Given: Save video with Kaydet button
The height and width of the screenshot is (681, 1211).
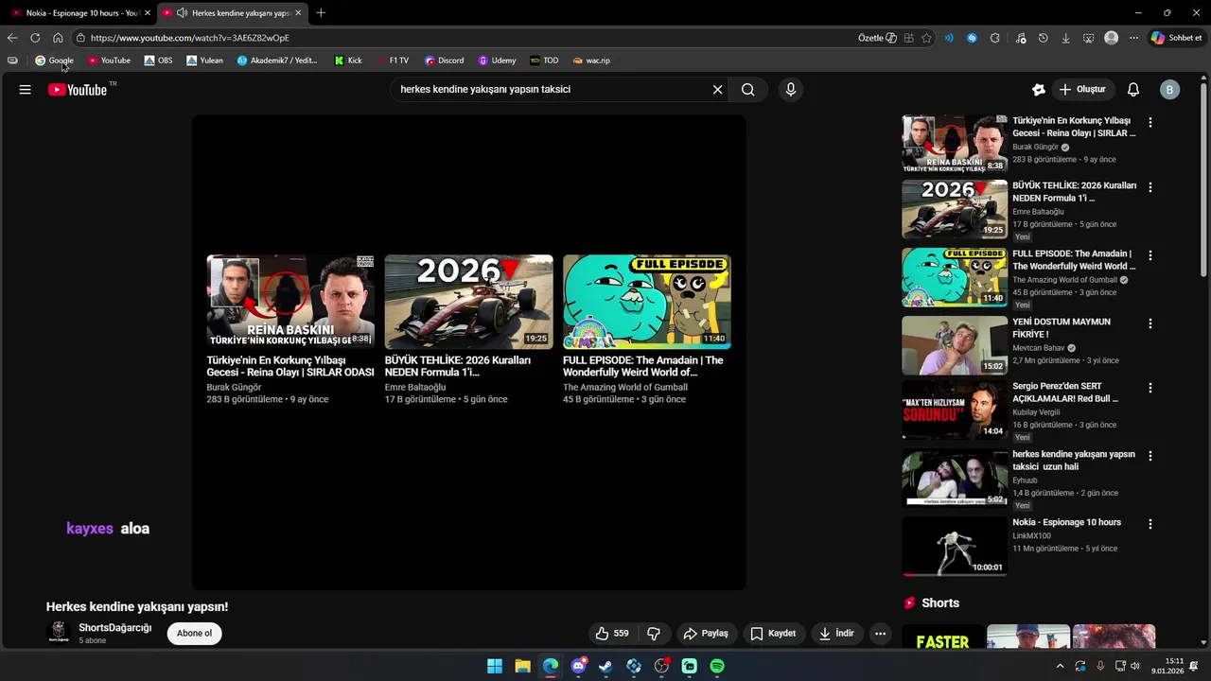Looking at the screenshot, I should [x=773, y=634].
